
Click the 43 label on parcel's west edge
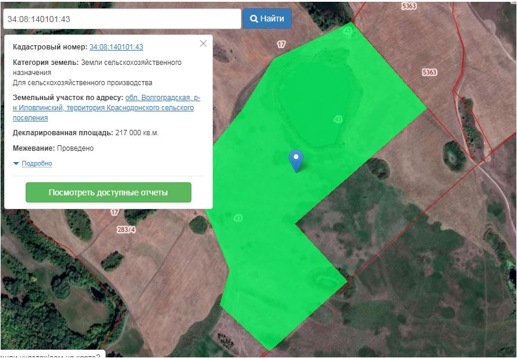[238, 217]
